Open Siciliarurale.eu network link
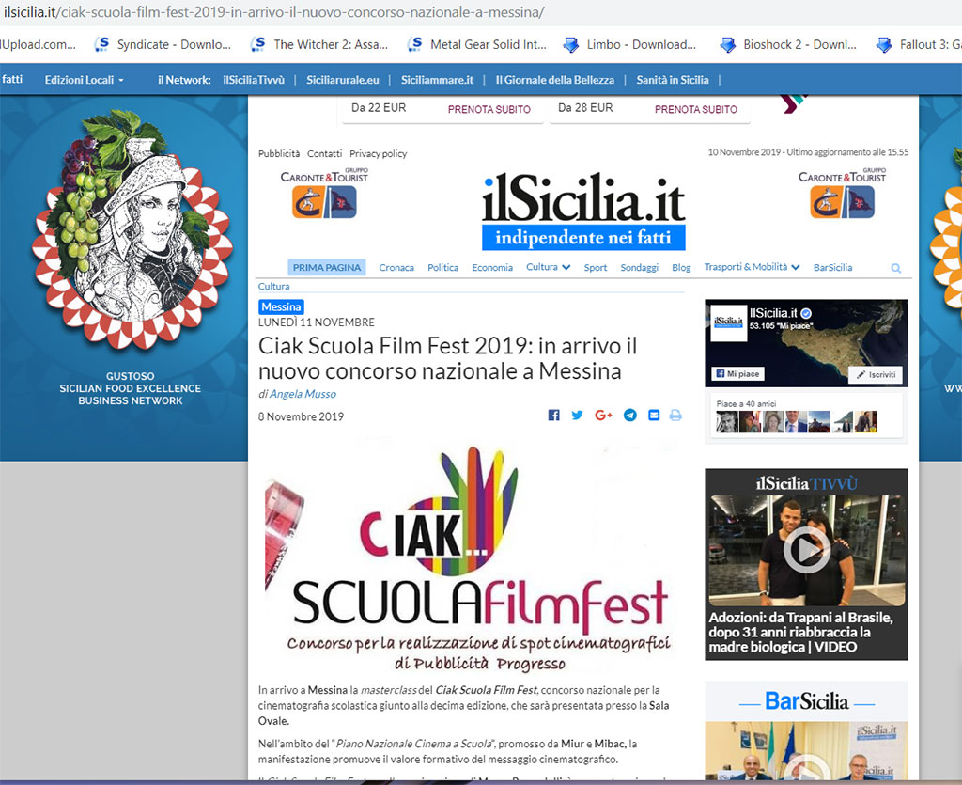 pyautogui.click(x=342, y=80)
